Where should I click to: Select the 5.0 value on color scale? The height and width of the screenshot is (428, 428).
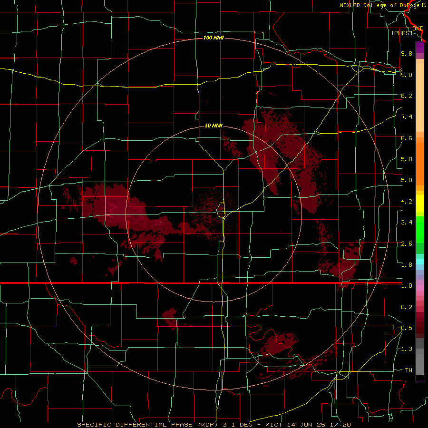point(407,180)
